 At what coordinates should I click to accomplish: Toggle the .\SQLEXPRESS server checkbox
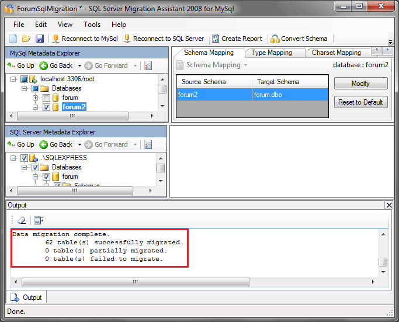[x=24, y=158]
